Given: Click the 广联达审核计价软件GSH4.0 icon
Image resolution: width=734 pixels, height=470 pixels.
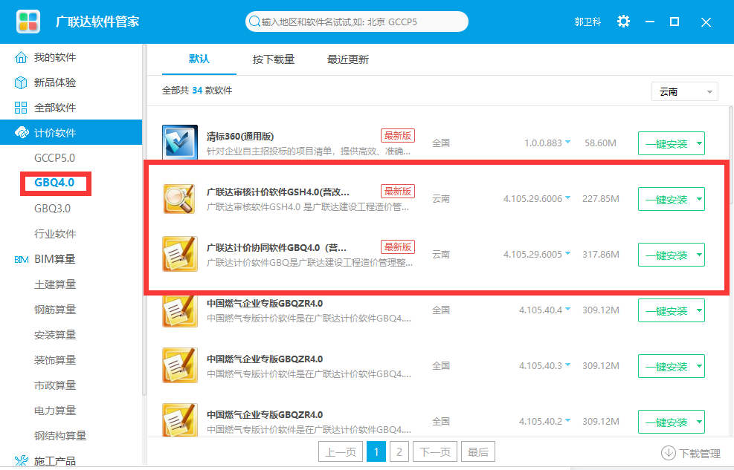Looking at the screenshot, I should pos(180,198).
